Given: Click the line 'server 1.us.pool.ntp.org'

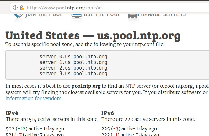Looking at the screenshot, I should (73, 62).
